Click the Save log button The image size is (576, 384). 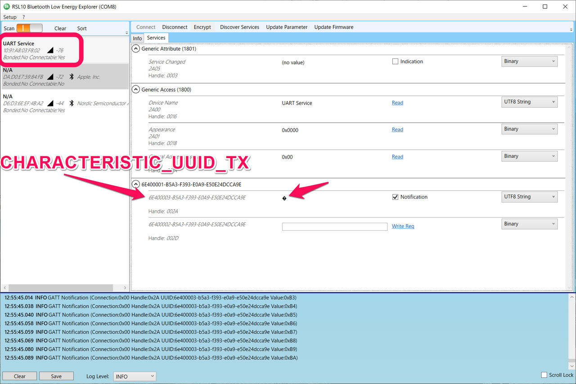[x=56, y=376]
